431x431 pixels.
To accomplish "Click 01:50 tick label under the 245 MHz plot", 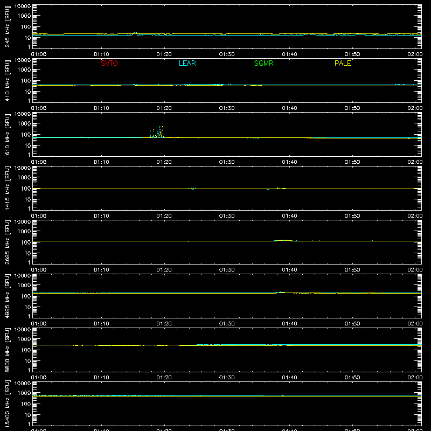I will coord(352,54).
